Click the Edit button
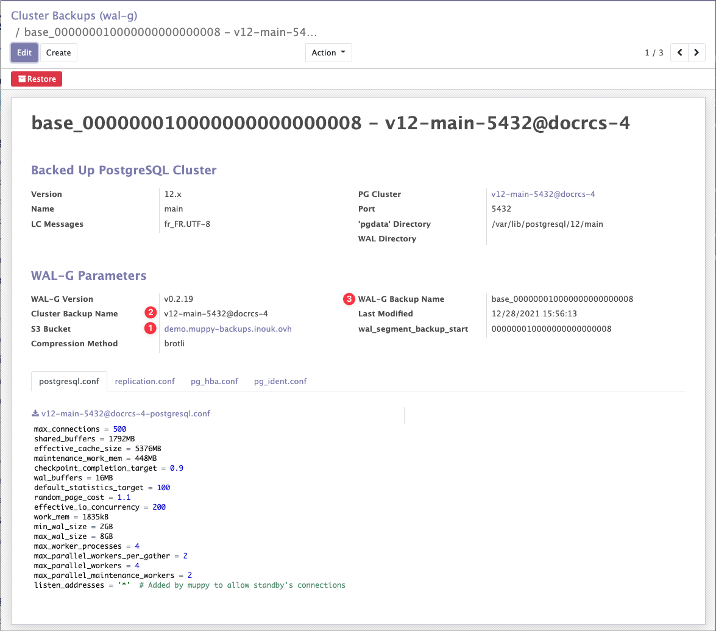 (x=24, y=53)
